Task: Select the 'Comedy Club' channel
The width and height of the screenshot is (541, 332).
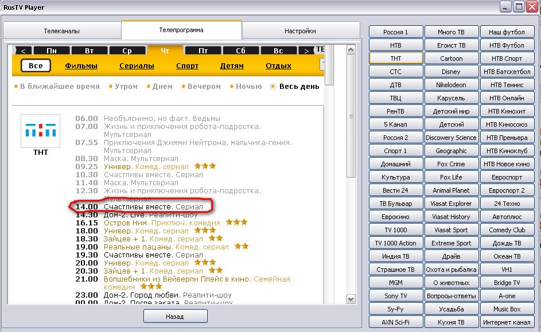Action: click(507, 230)
